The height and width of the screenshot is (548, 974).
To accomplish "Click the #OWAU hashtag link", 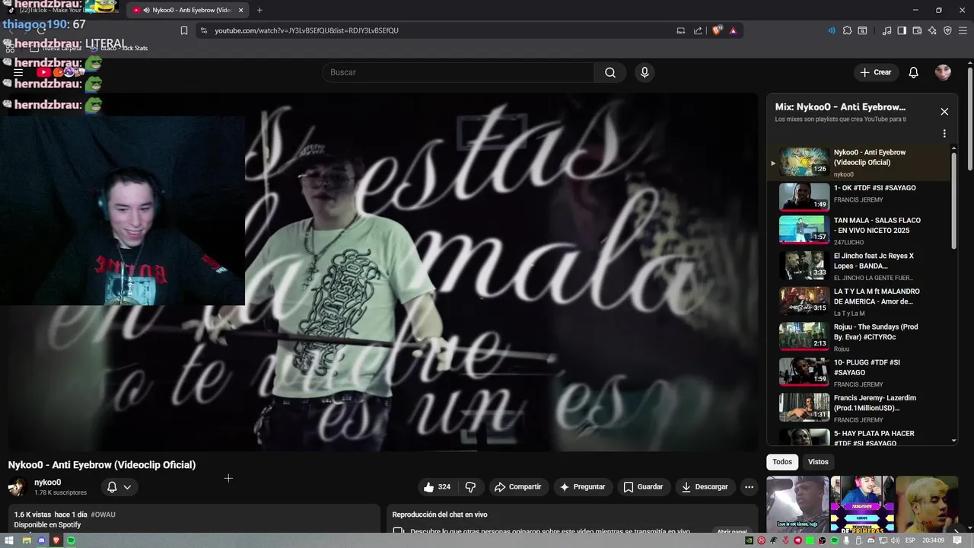I will (103, 515).
